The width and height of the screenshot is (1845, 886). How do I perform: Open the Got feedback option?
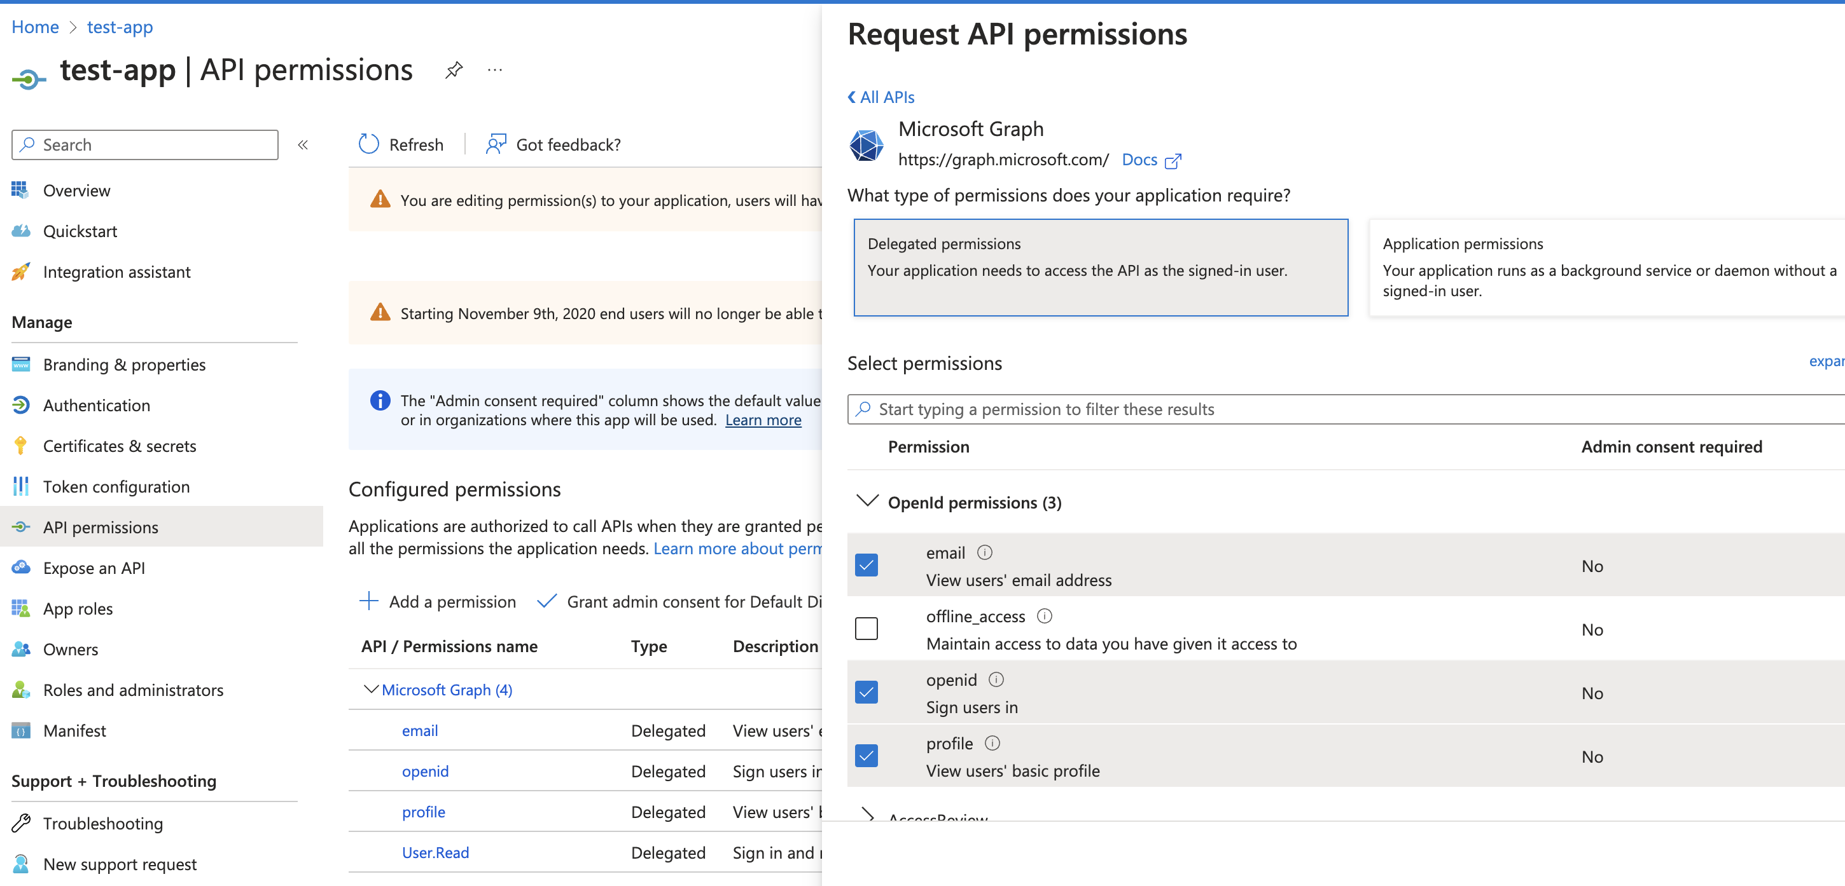tap(553, 144)
